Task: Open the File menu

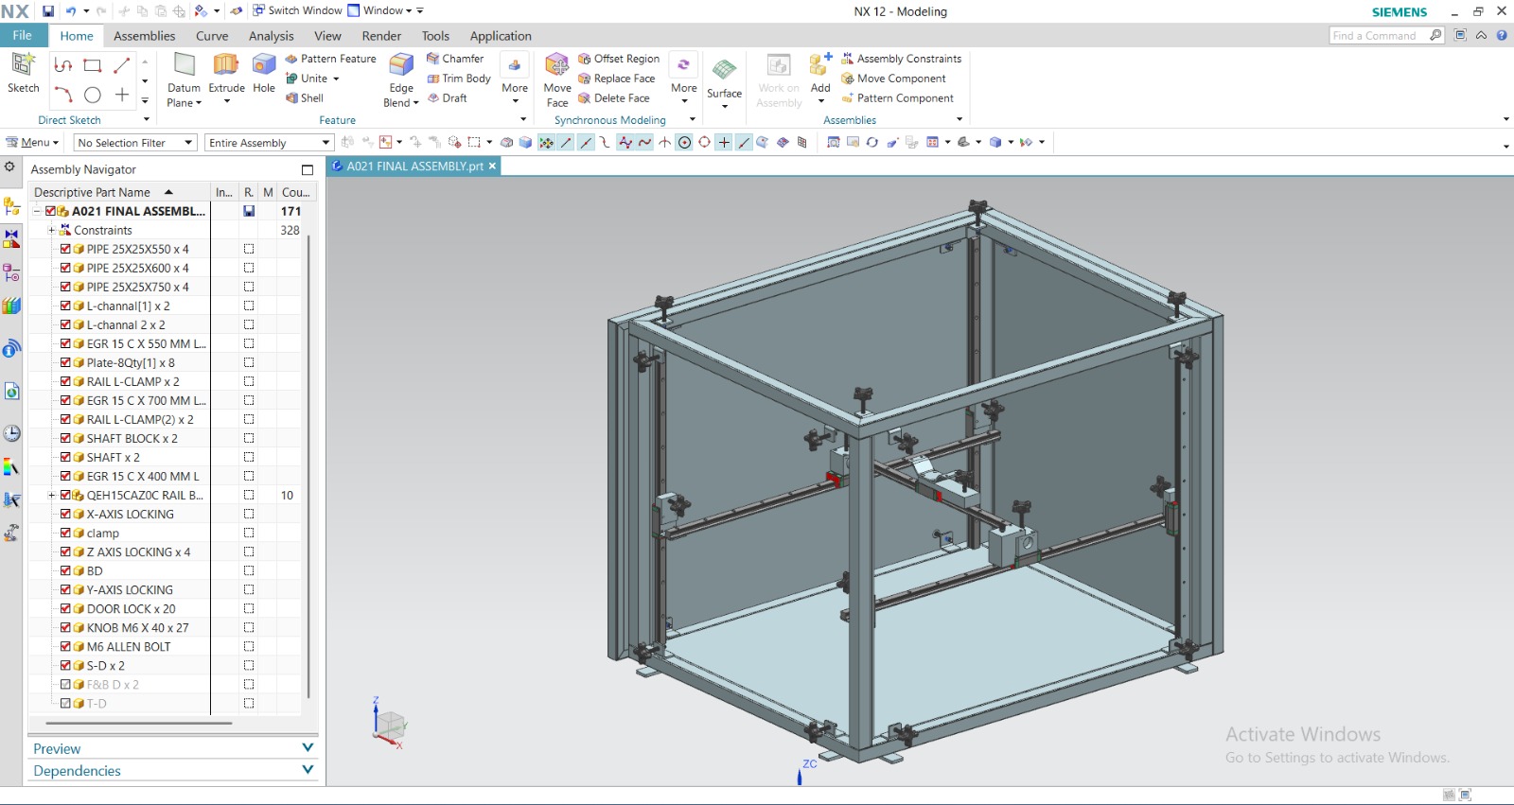Action: (x=22, y=36)
